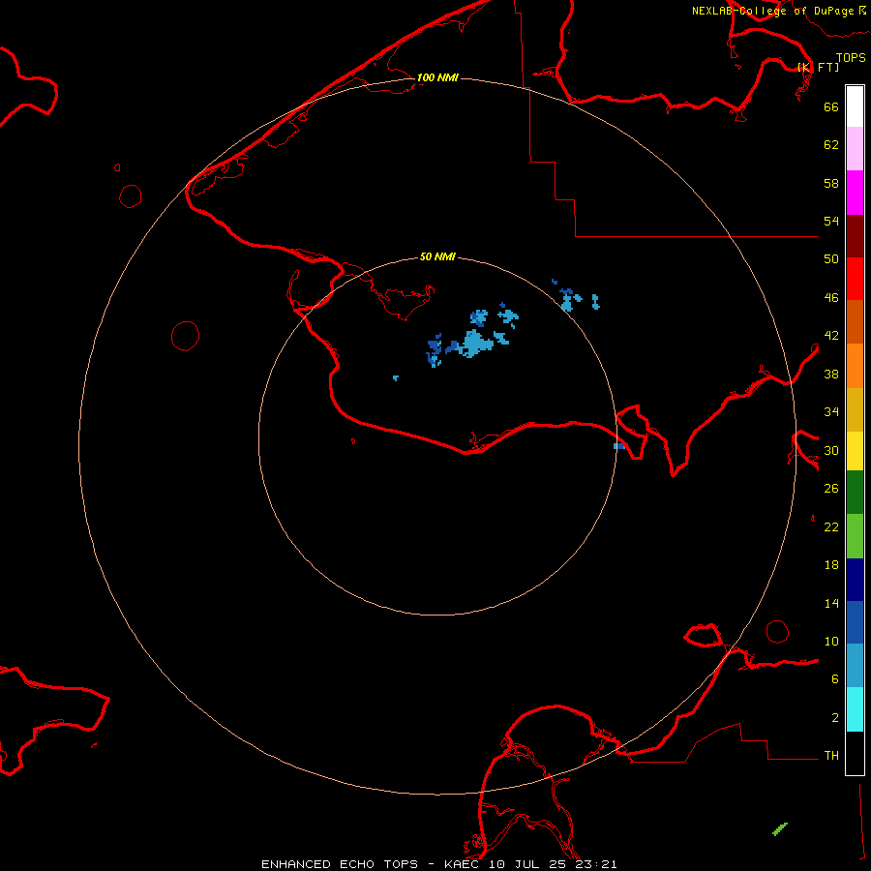The image size is (871, 871).
Task: Click the medium blue swatch between 14 and 10
Action: point(855,622)
